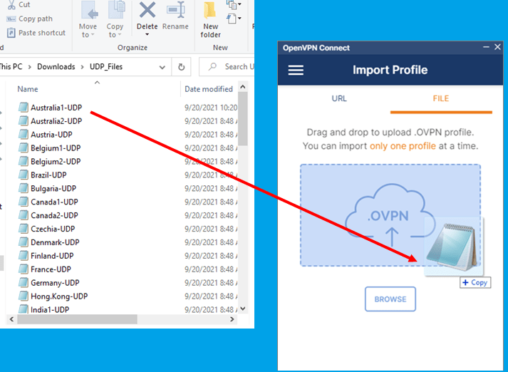The width and height of the screenshot is (508, 372).
Task: Open the New item dropdown arrow
Action: pos(239,4)
